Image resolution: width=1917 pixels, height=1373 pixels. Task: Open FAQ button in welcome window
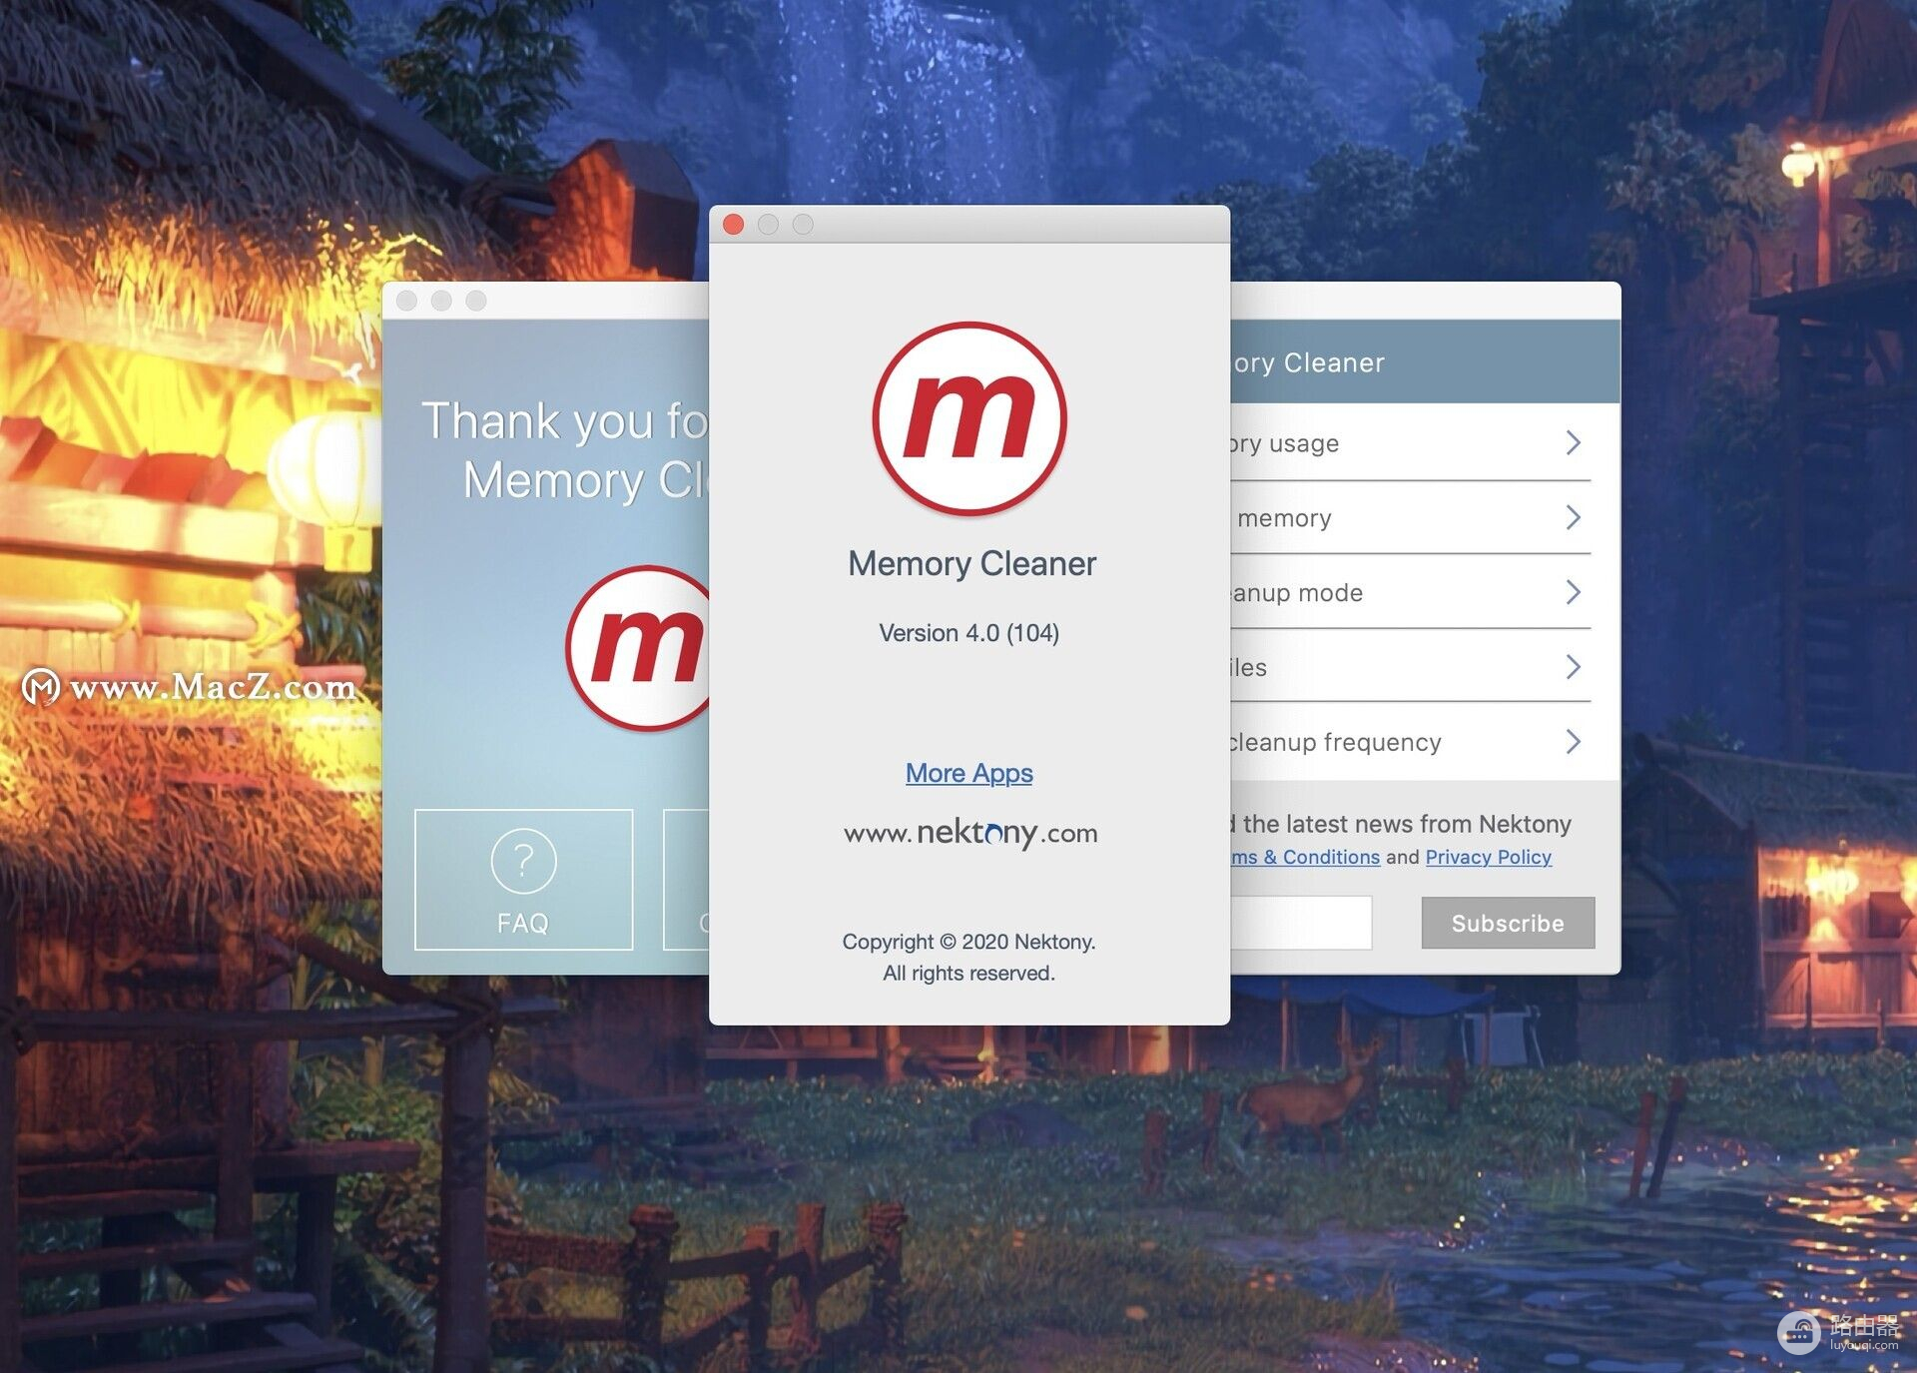coord(523,879)
